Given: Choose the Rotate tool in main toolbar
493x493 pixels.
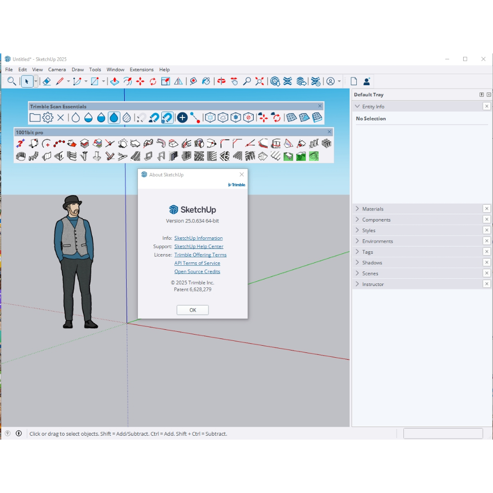Looking at the screenshot, I should click(153, 81).
